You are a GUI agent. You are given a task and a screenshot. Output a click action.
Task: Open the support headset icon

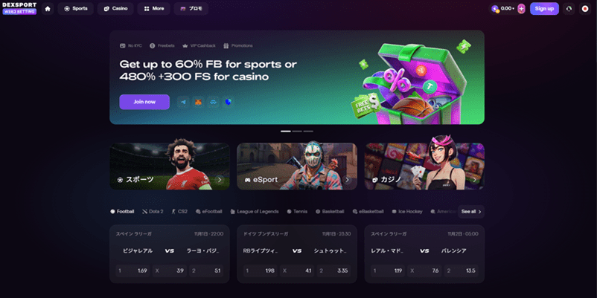tap(569, 9)
